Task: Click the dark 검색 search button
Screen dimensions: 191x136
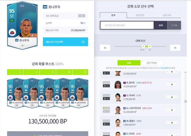Action: (160, 25)
